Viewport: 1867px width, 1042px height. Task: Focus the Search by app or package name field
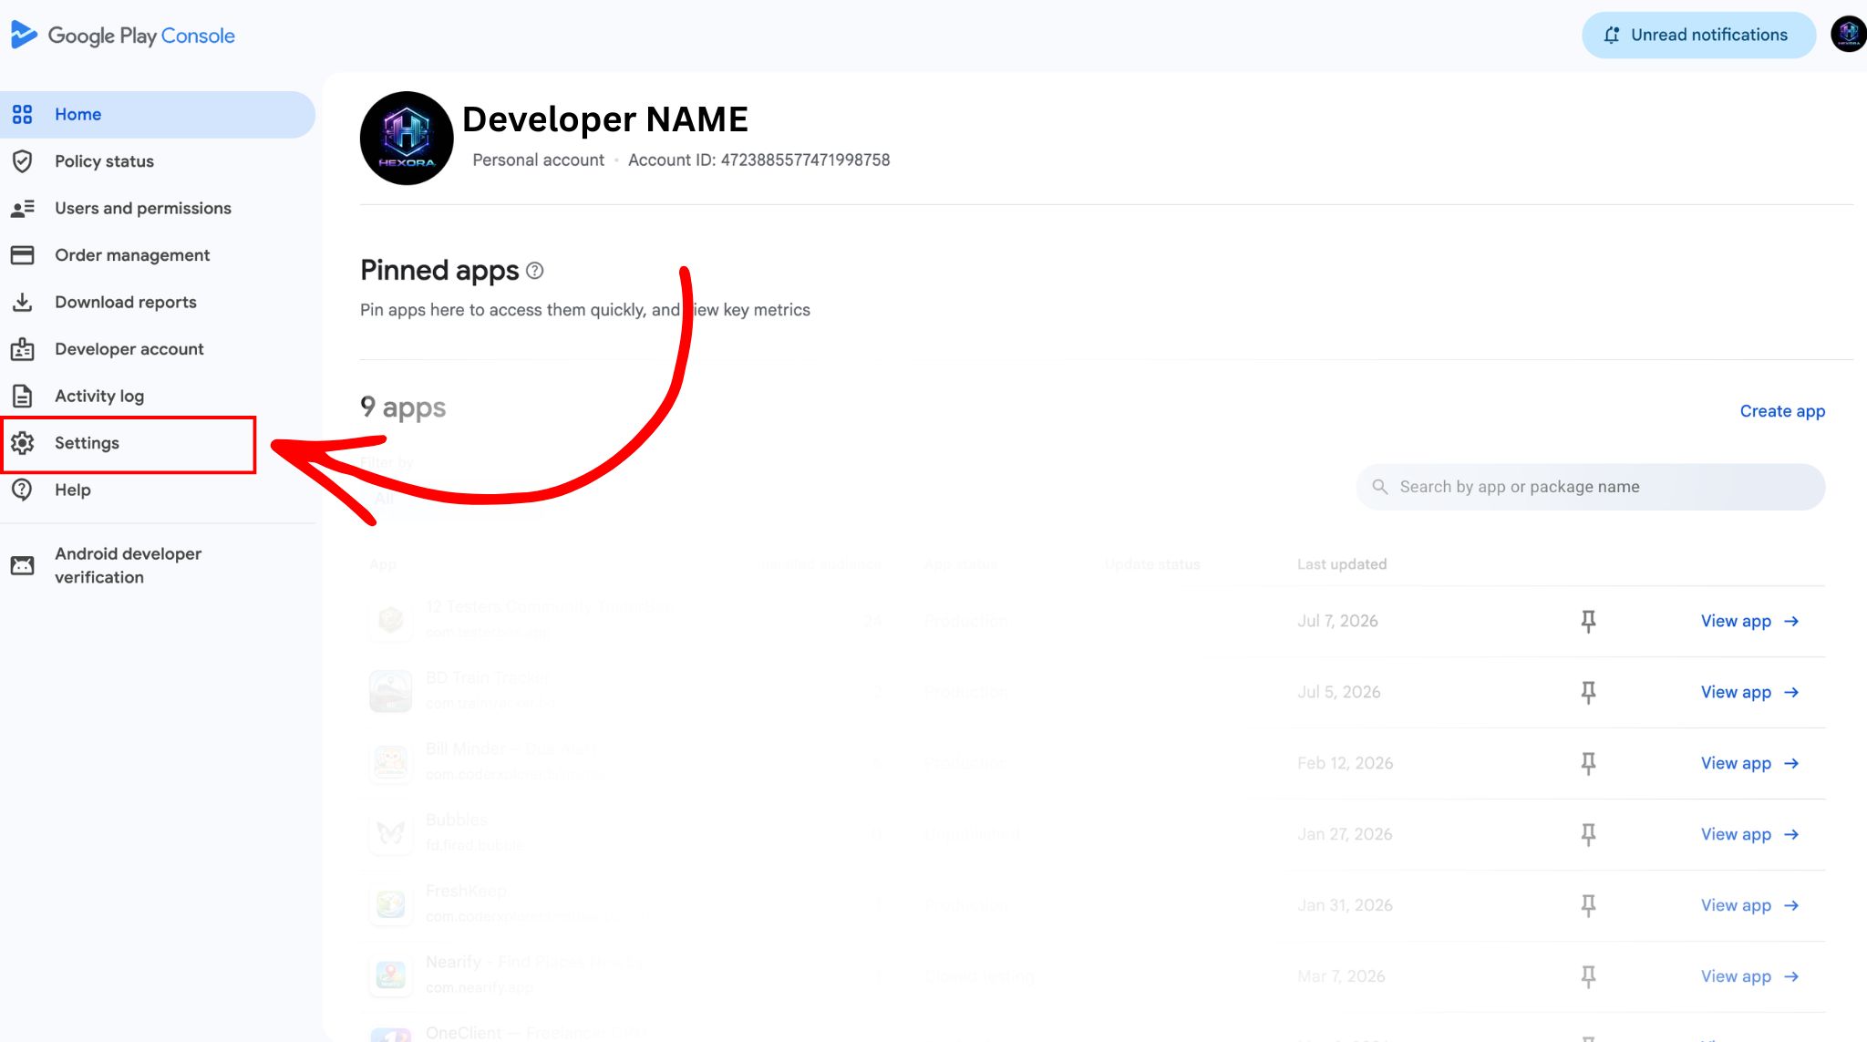point(1591,487)
